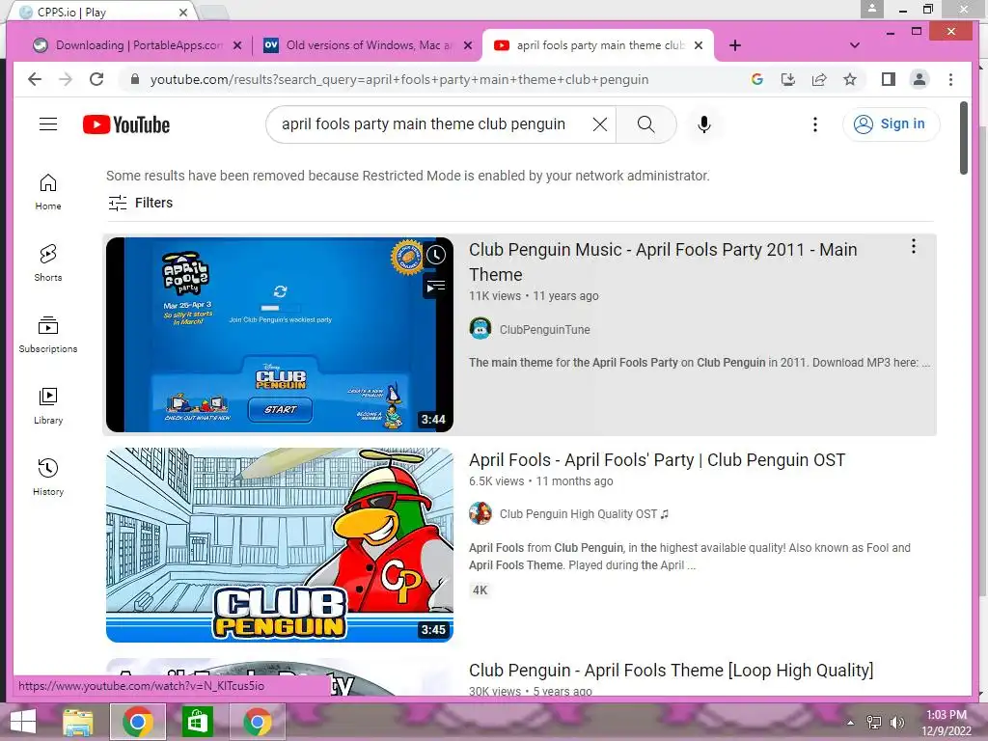The image size is (988, 741).
Task: Go back with browser back arrow
Action: pos(35,79)
